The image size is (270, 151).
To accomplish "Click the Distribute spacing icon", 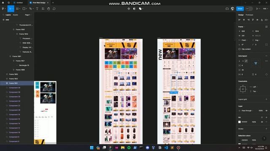I will point(266,20).
